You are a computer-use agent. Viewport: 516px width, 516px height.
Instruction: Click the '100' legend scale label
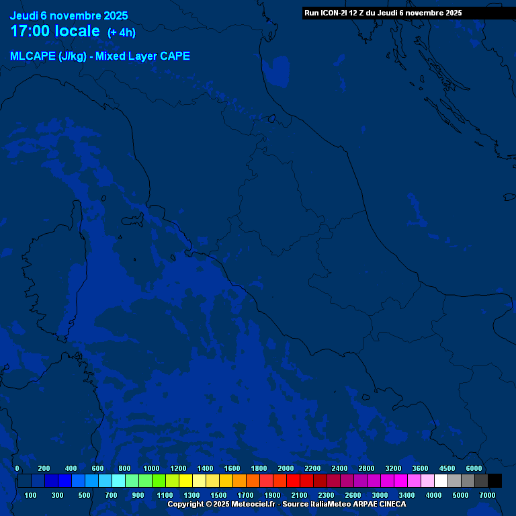[30, 495]
